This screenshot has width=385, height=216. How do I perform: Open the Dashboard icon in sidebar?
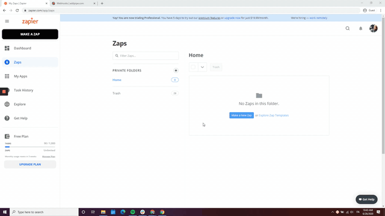pyautogui.click(x=7, y=48)
